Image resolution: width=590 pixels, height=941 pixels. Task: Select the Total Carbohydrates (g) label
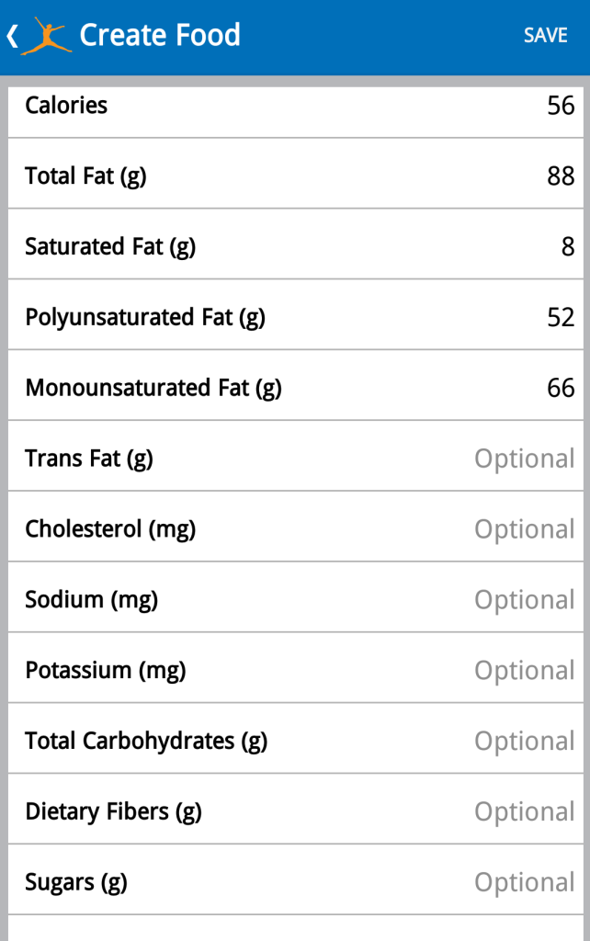146,741
